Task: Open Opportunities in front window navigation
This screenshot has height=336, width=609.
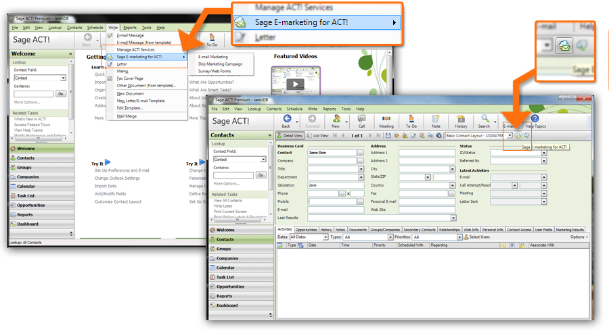Action: coord(241,287)
